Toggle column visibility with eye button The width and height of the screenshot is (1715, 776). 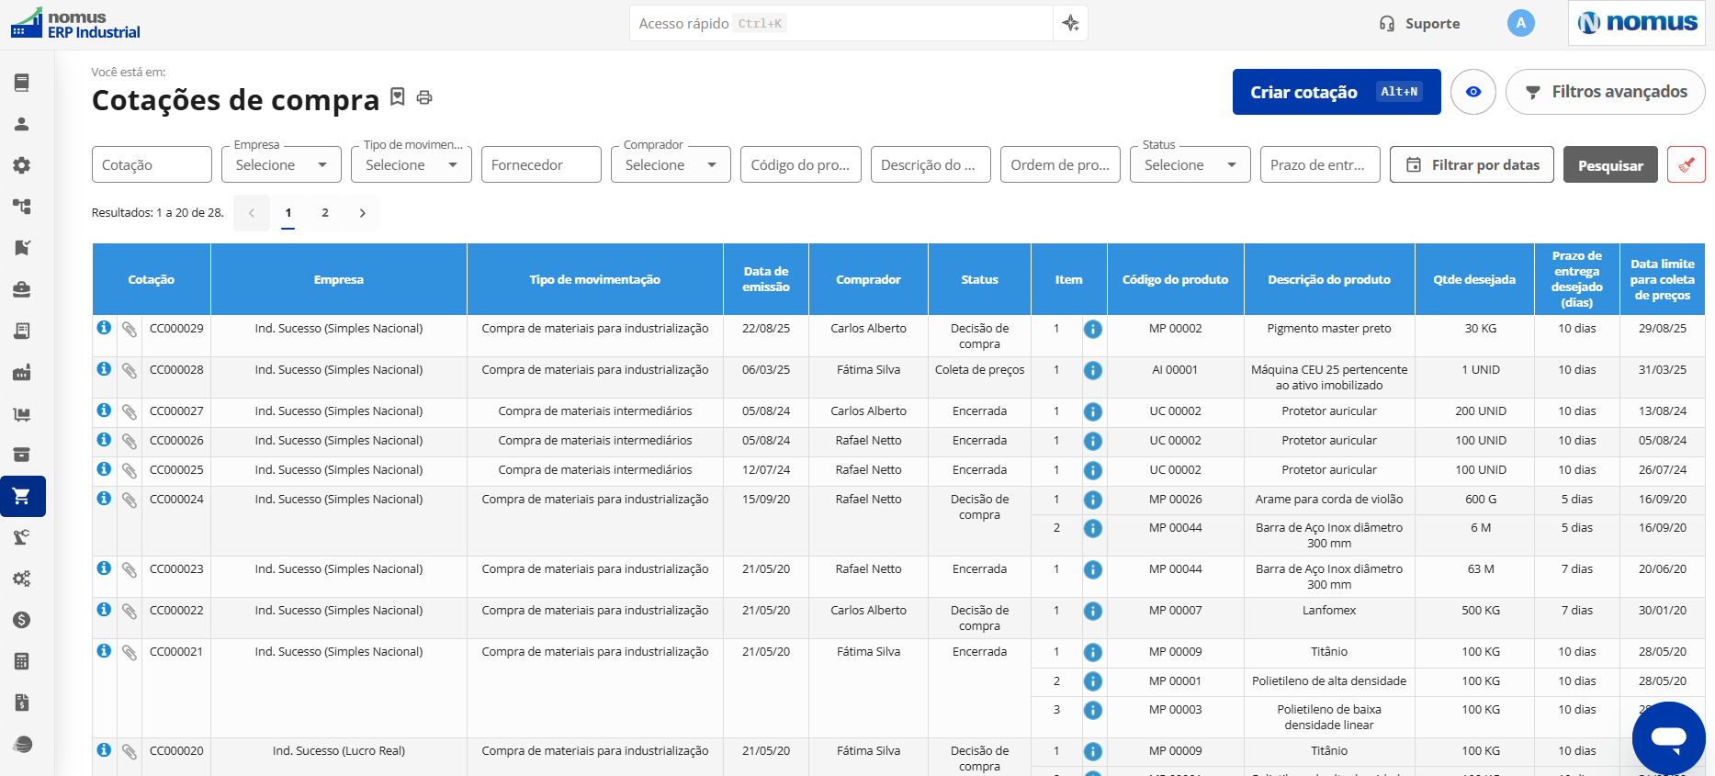[1473, 92]
